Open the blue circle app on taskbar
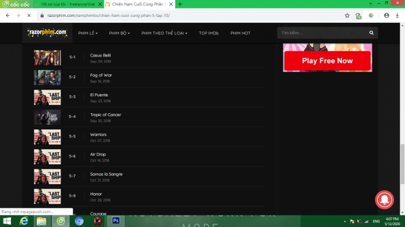 pyautogui.click(x=79, y=221)
